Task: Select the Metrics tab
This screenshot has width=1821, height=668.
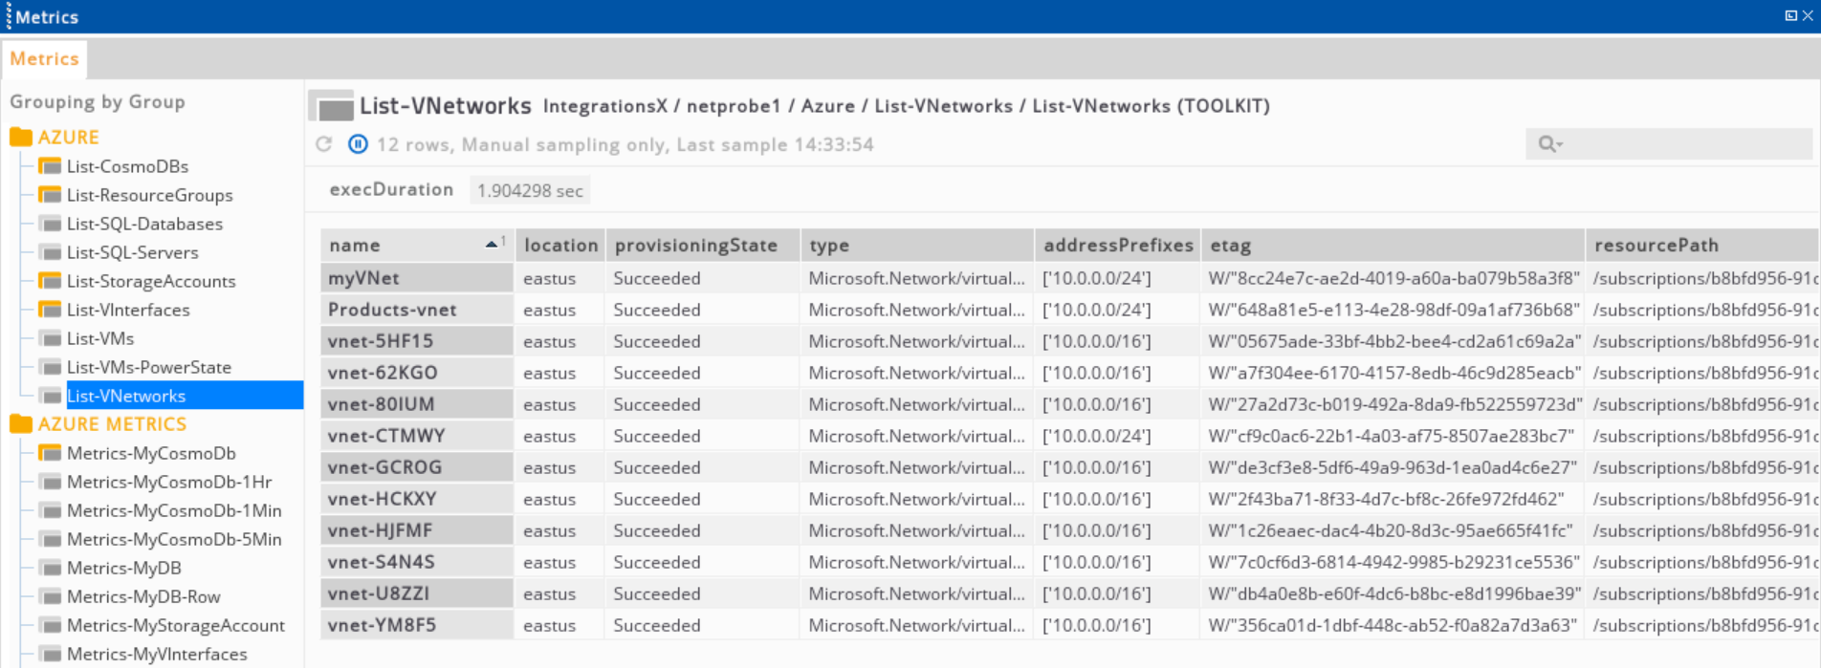Action: point(44,58)
